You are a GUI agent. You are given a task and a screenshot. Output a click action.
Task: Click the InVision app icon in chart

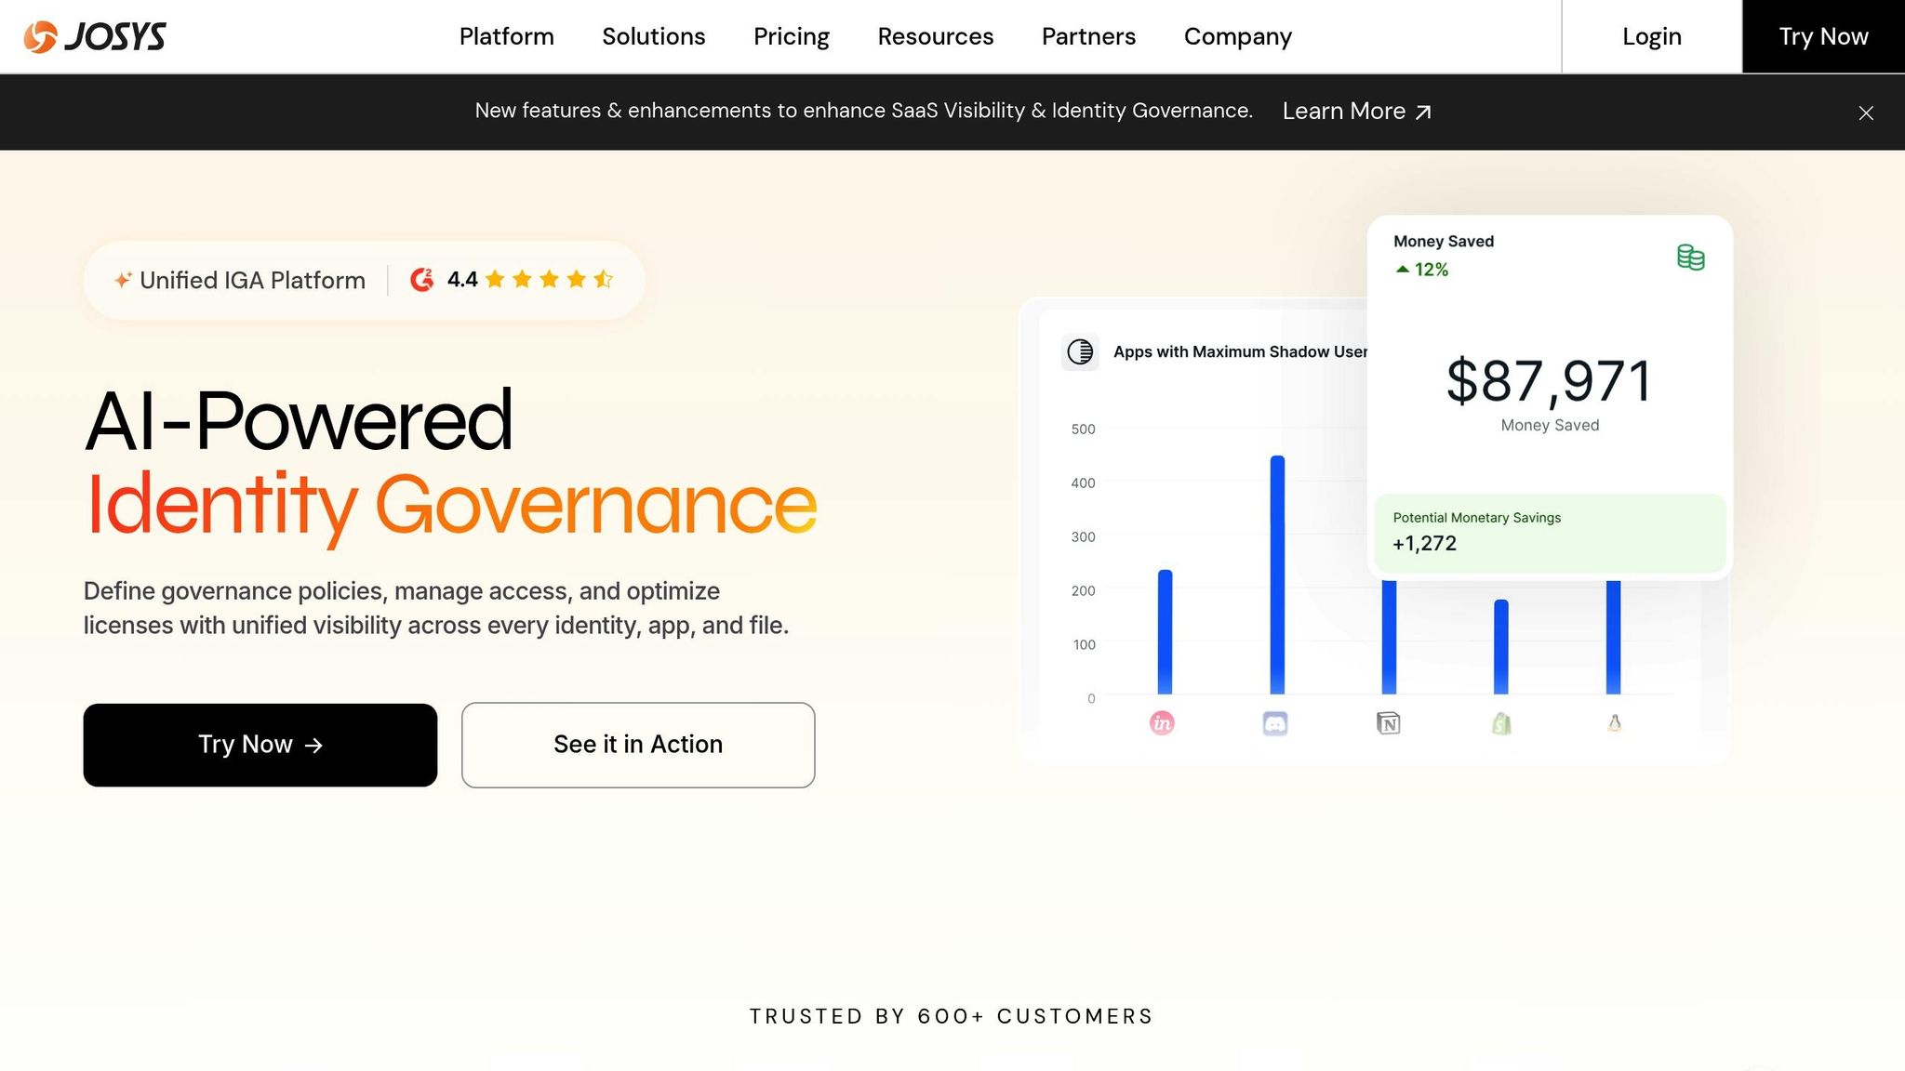coord(1162,723)
